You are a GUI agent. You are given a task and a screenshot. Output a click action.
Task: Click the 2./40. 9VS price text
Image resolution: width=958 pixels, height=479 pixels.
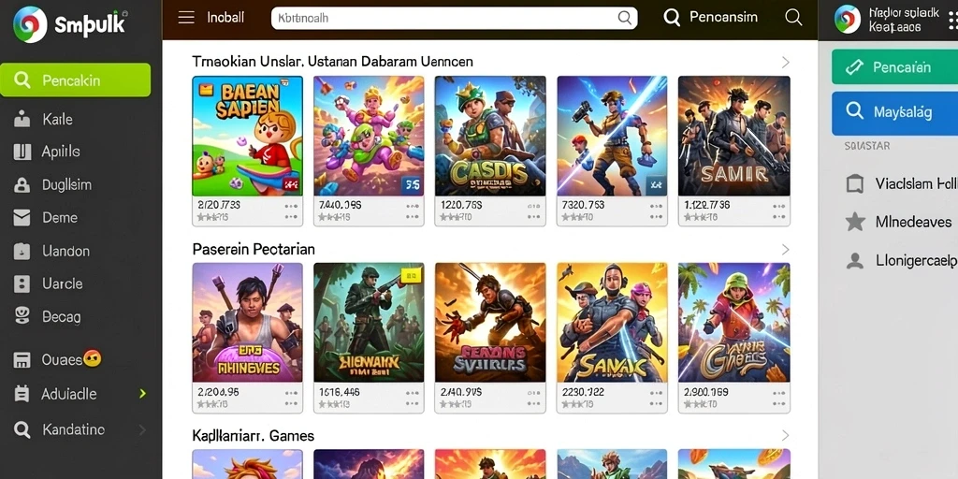pos(461,392)
